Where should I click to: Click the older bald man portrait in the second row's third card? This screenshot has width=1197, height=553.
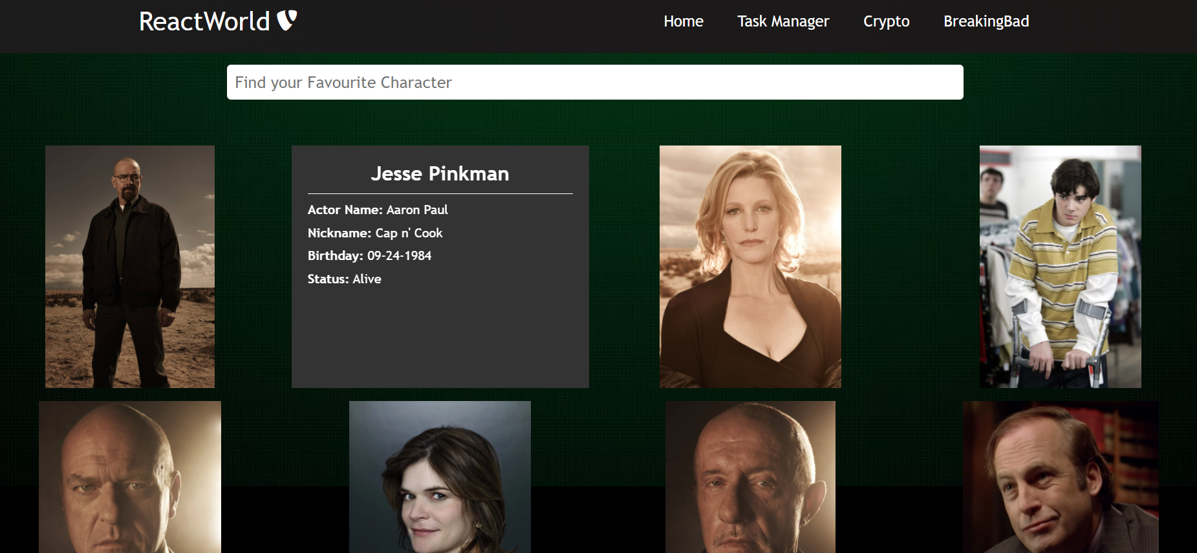coord(750,477)
